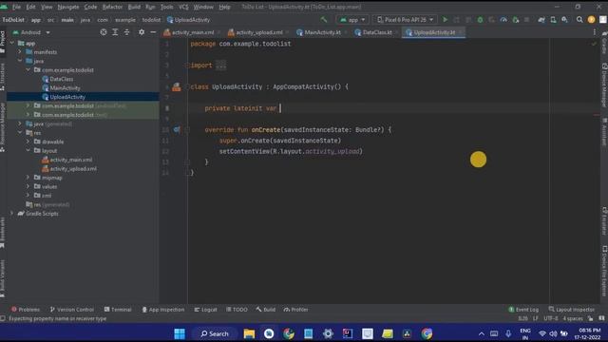Image resolution: width=608 pixels, height=342 pixels.
Task: Open the Refactor menu
Action: pos(112,7)
